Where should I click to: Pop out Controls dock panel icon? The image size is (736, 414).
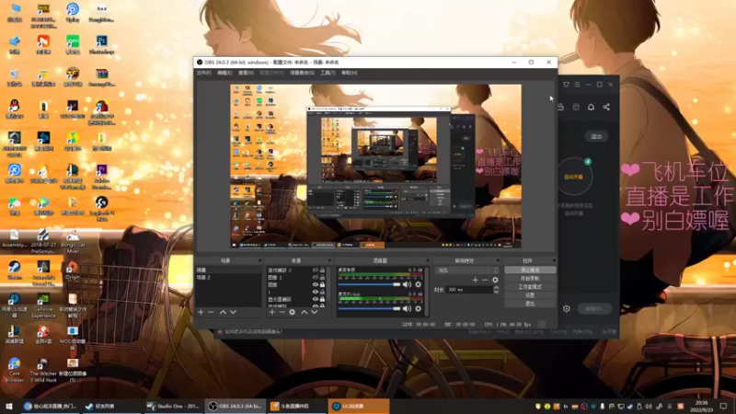click(x=554, y=260)
